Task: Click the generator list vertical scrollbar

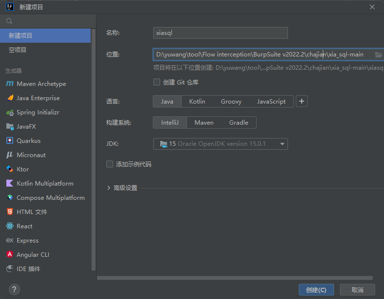Action: point(93,150)
